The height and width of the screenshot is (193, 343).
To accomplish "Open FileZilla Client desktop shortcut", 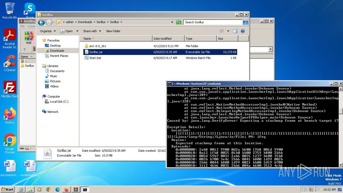I will pyautogui.click(x=10, y=89).
